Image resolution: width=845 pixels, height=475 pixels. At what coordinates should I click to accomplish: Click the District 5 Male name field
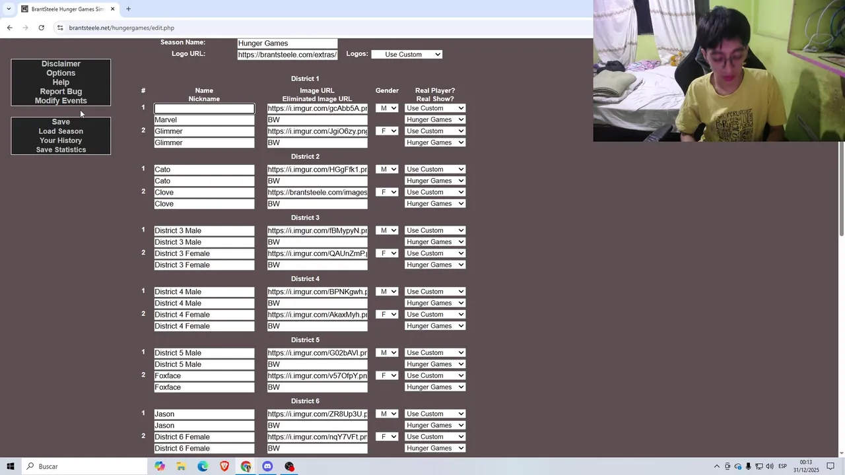(204, 353)
